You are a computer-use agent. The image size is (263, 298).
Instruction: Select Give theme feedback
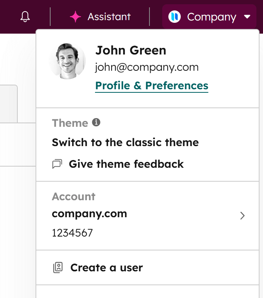click(126, 164)
